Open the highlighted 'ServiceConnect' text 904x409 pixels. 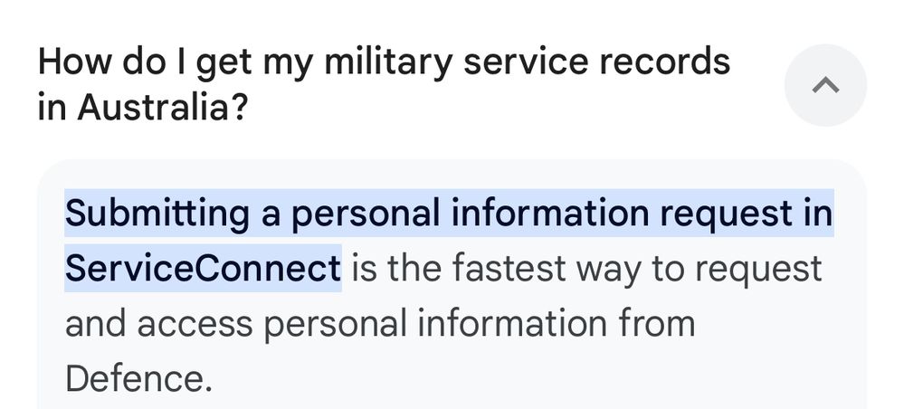pyautogui.click(x=203, y=268)
